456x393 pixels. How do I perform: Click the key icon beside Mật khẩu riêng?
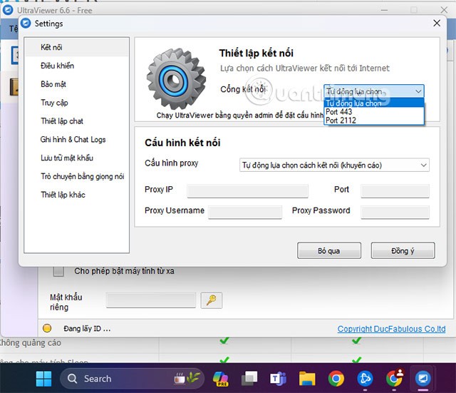click(x=211, y=300)
